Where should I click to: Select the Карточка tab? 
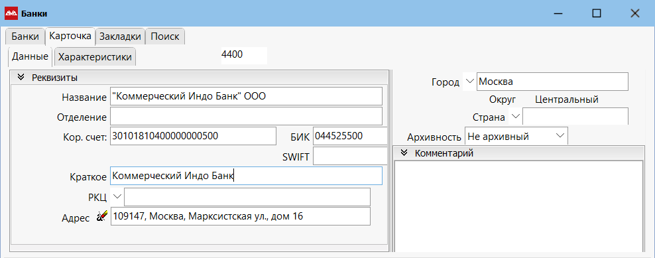(x=70, y=36)
